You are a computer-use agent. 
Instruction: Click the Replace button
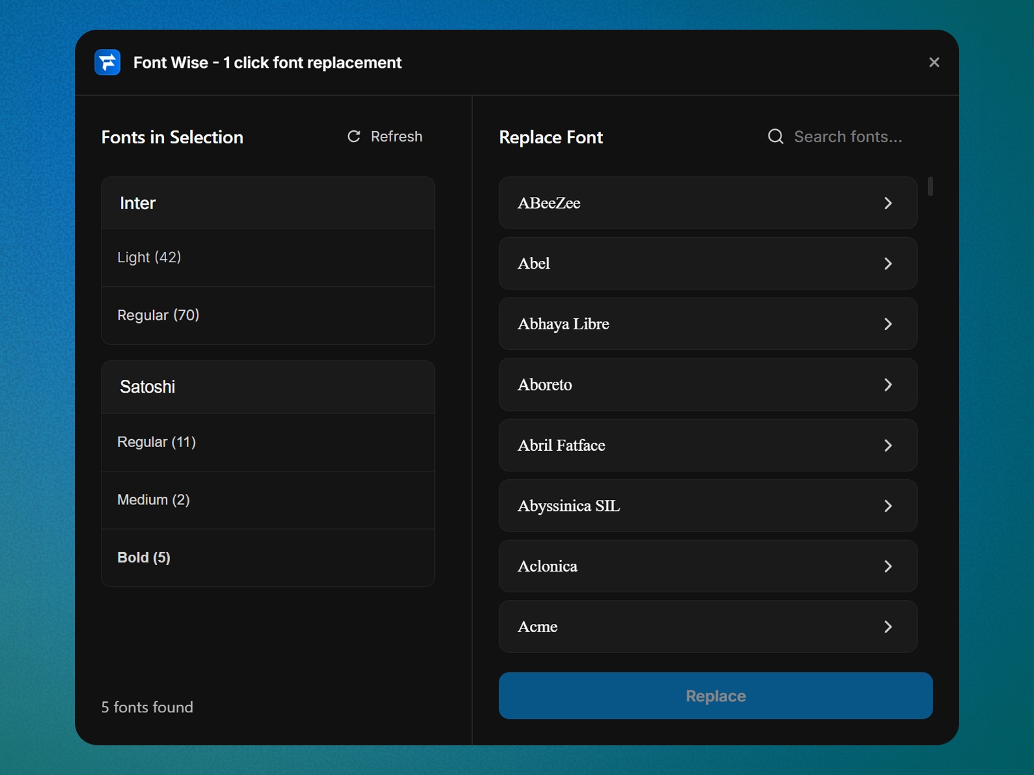click(715, 696)
